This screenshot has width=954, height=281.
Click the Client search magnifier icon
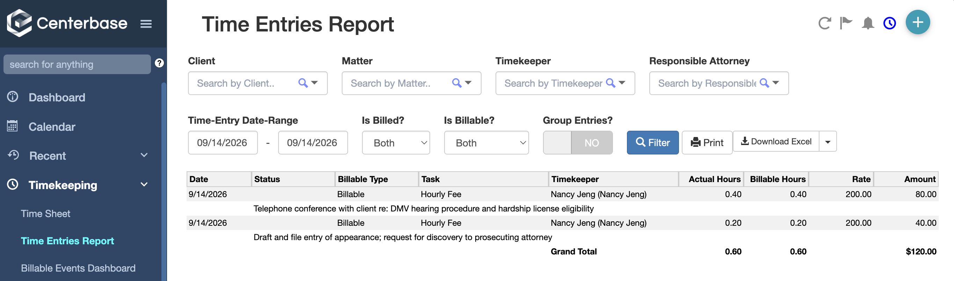[303, 83]
